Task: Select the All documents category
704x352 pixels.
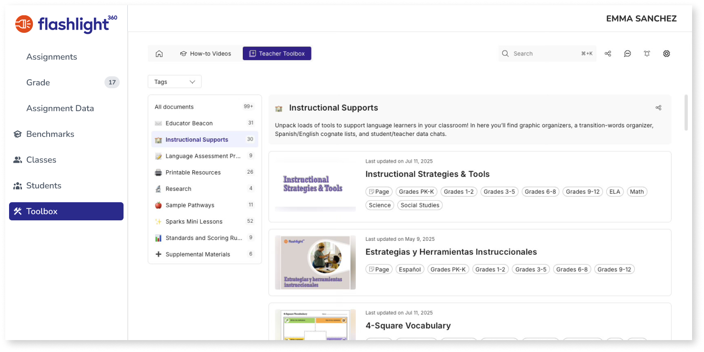Action: pyautogui.click(x=205, y=107)
